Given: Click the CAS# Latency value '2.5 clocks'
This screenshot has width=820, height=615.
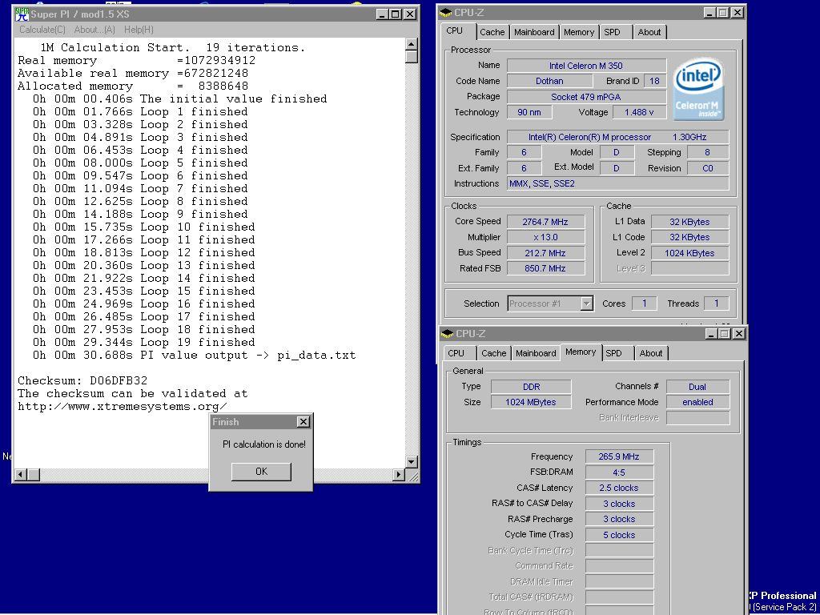Looking at the screenshot, I should point(619,488).
